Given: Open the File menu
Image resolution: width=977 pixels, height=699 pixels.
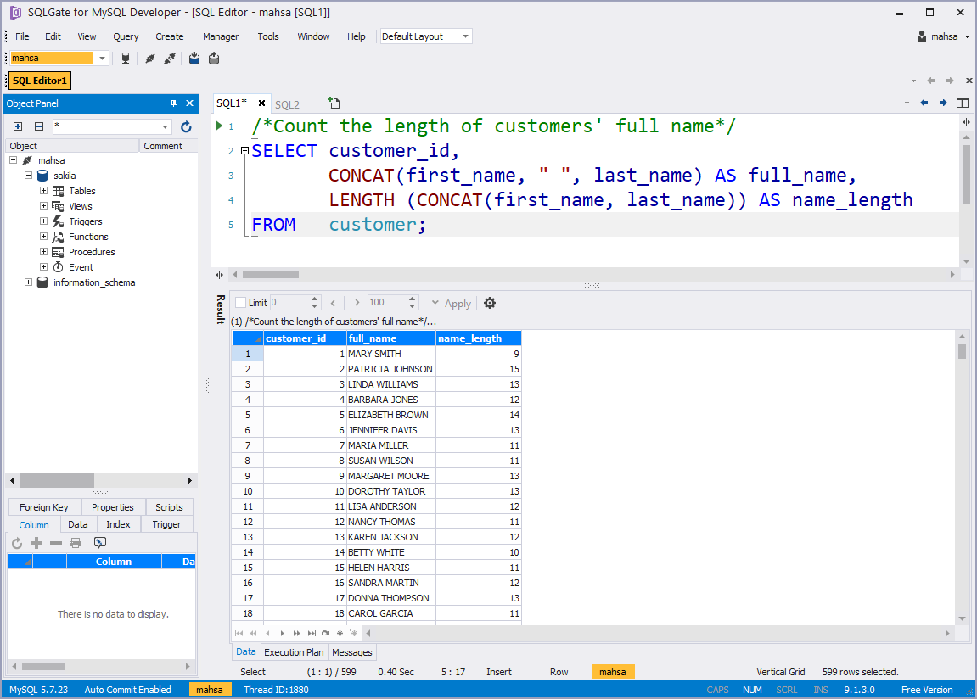Looking at the screenshot, I should [22, 36].
